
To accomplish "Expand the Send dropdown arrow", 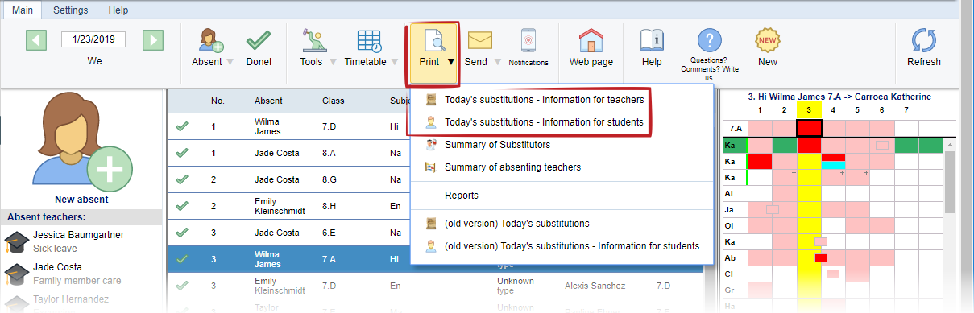I will coord(497,62).
